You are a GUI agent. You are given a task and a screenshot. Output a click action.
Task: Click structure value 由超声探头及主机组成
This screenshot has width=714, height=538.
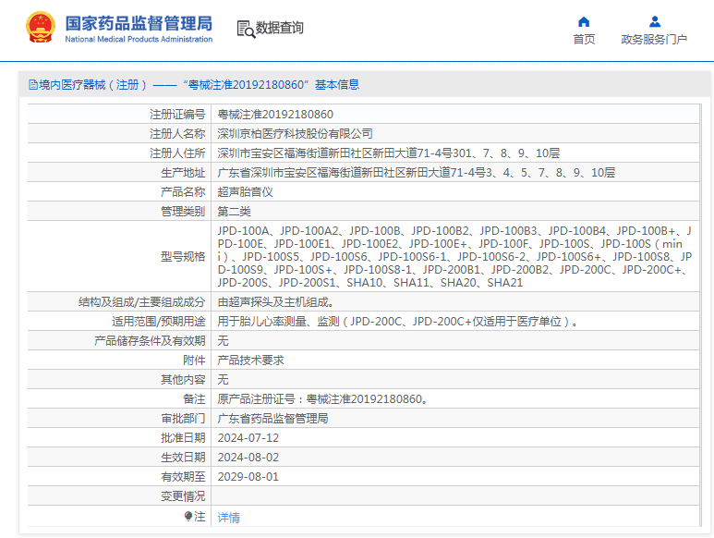point(276,302)
